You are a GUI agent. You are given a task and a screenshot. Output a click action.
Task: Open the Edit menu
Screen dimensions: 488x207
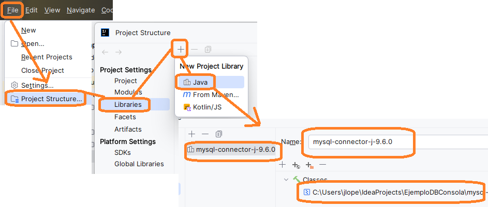coord(31,10)
